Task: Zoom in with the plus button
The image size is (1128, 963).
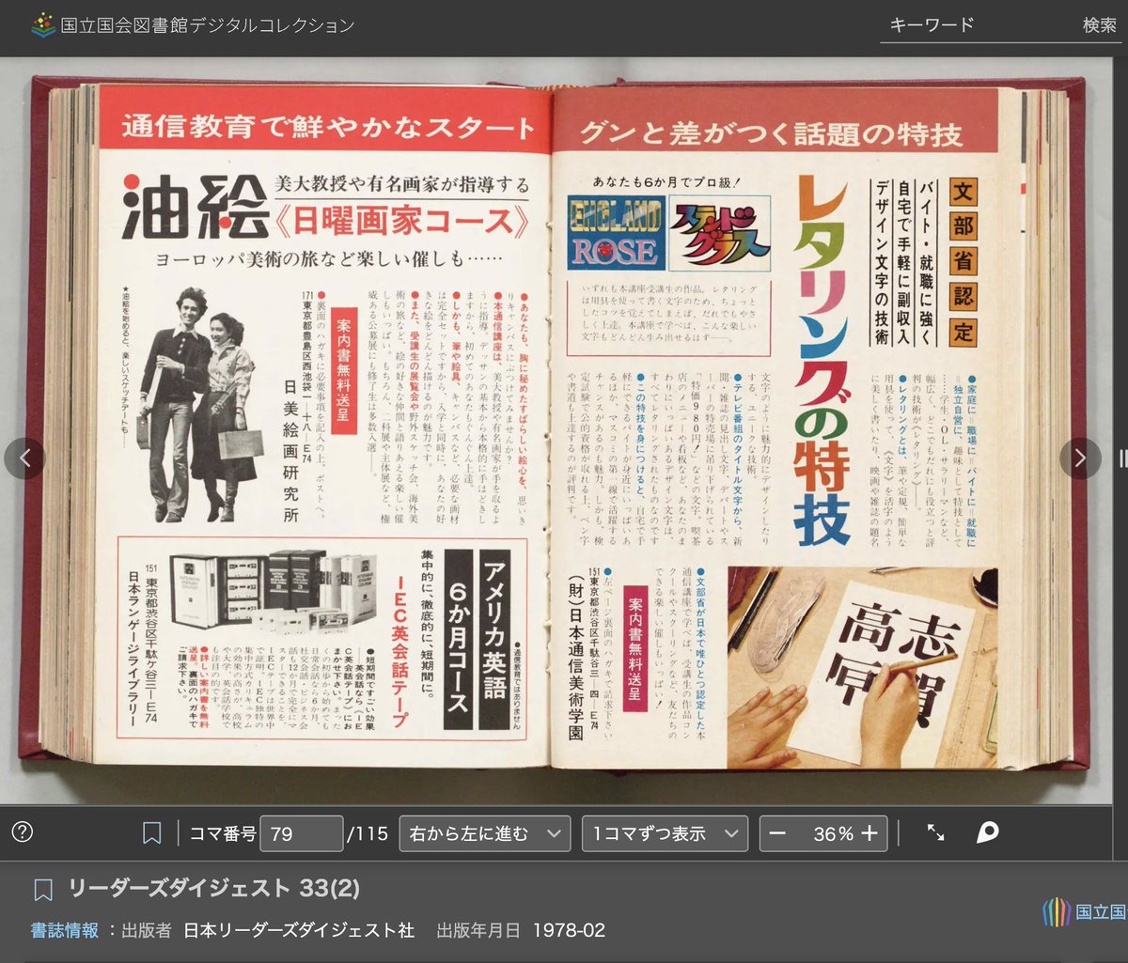Action: tap(869, 833)
